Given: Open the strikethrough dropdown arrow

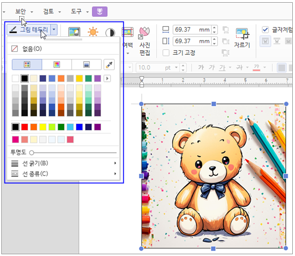Looking at the screenshot, I should pos(247,67).
